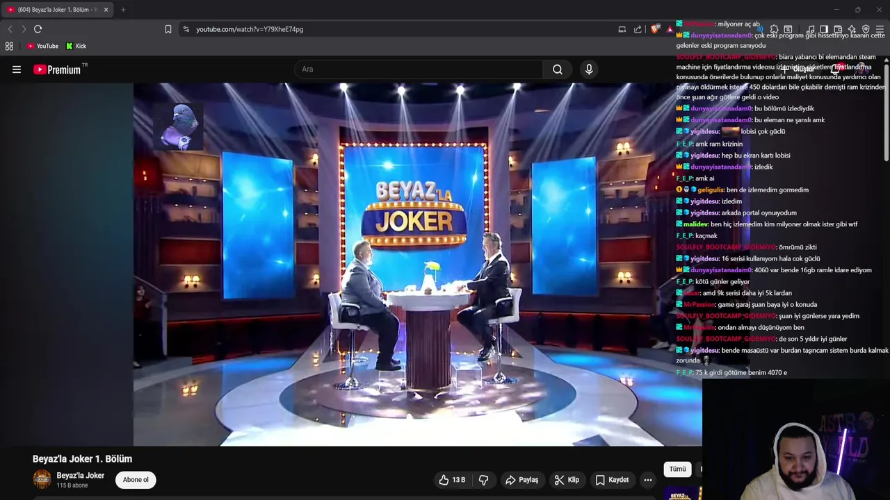Viewport: 890px width, 500px height.
Task: Go forward to the next page
Action: (24, 29)
